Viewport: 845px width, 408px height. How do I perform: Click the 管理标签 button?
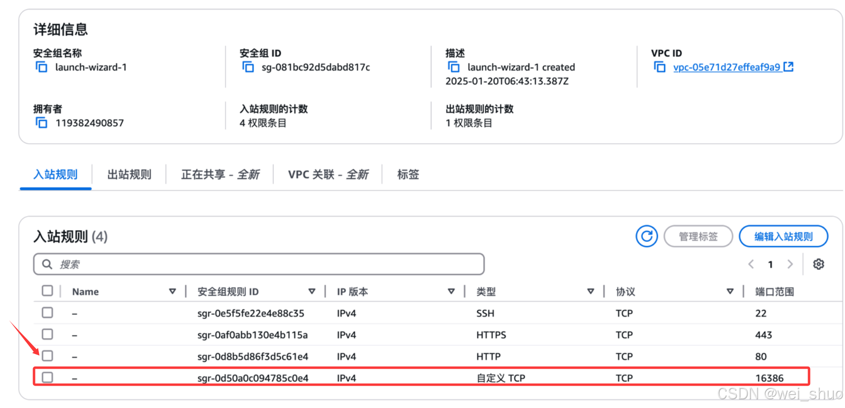coord(698,237)
